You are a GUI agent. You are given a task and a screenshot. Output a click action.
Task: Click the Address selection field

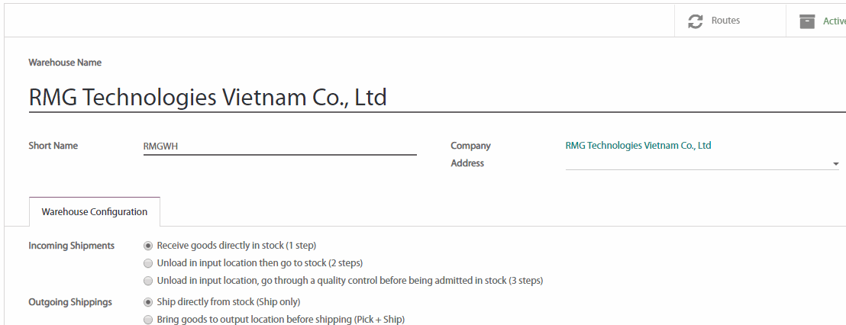[695, 163]
